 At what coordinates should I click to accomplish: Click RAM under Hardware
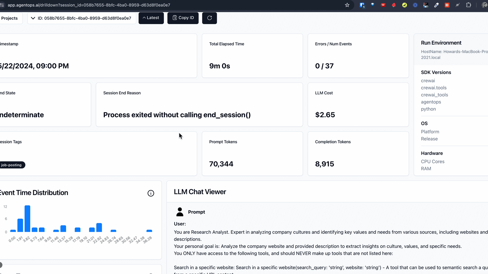pyautogui.click(x=426, y=169)
